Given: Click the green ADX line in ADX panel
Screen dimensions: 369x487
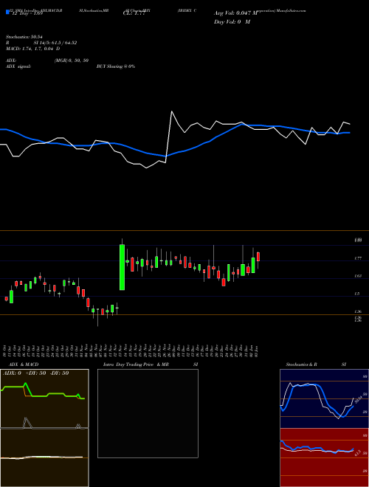Looking at the screenshot, I should 39,396.
